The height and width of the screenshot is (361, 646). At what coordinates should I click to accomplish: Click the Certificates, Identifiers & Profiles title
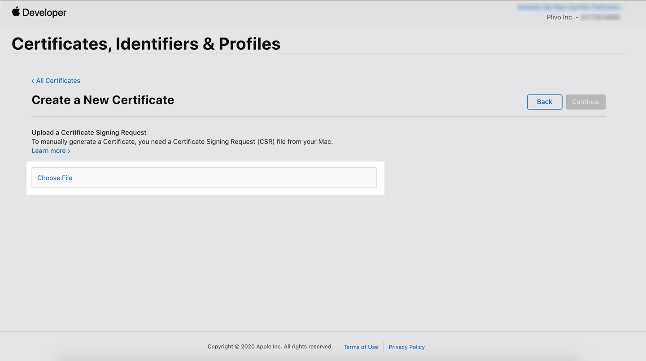point(146,43)
